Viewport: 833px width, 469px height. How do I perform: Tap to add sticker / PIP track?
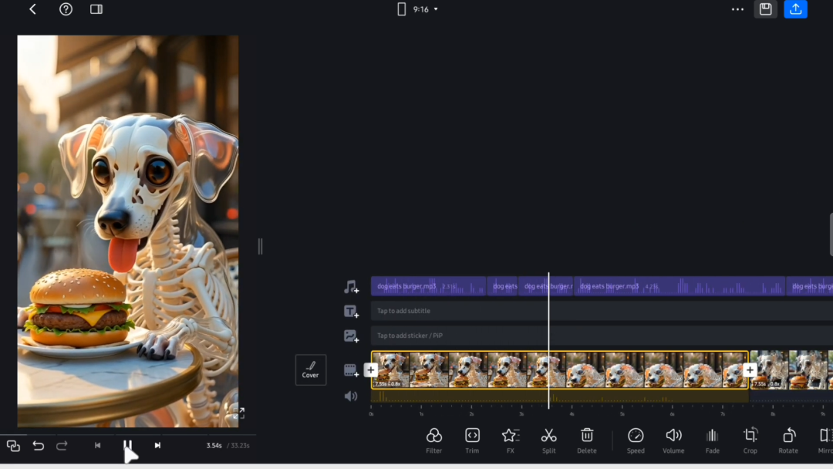[x=540, y=336]
